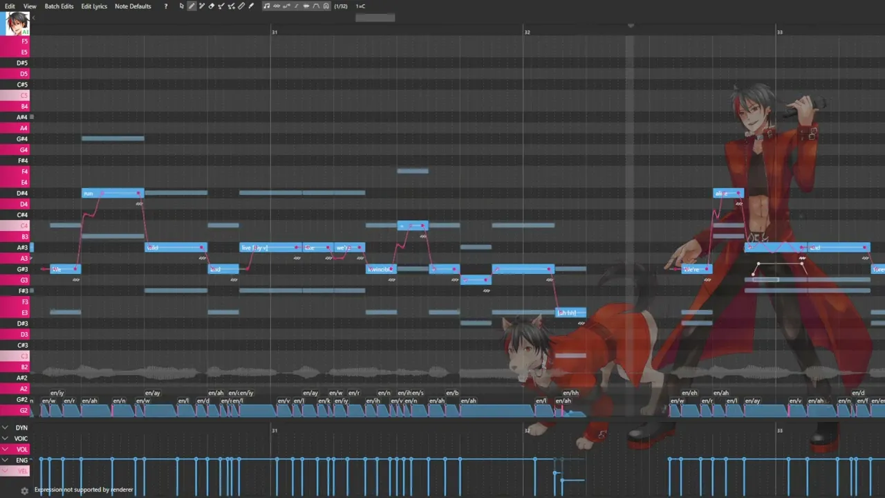Open the Note Defaults menu
This screenshot has height=498, width=885.
point(133,6)
